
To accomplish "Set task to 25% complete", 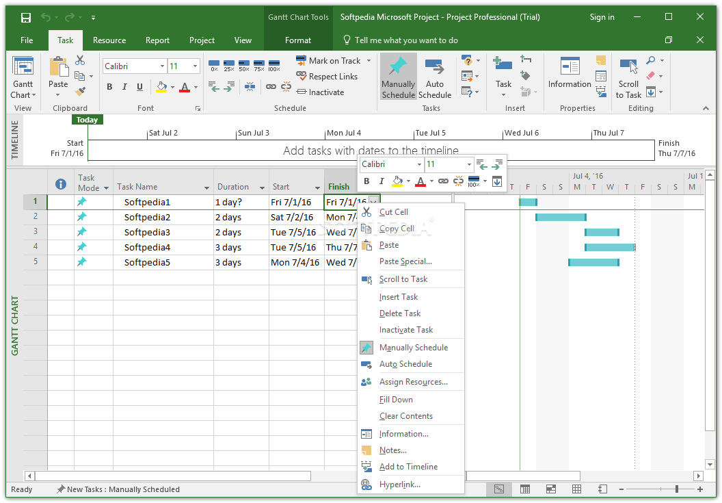I will coord(229,66).
